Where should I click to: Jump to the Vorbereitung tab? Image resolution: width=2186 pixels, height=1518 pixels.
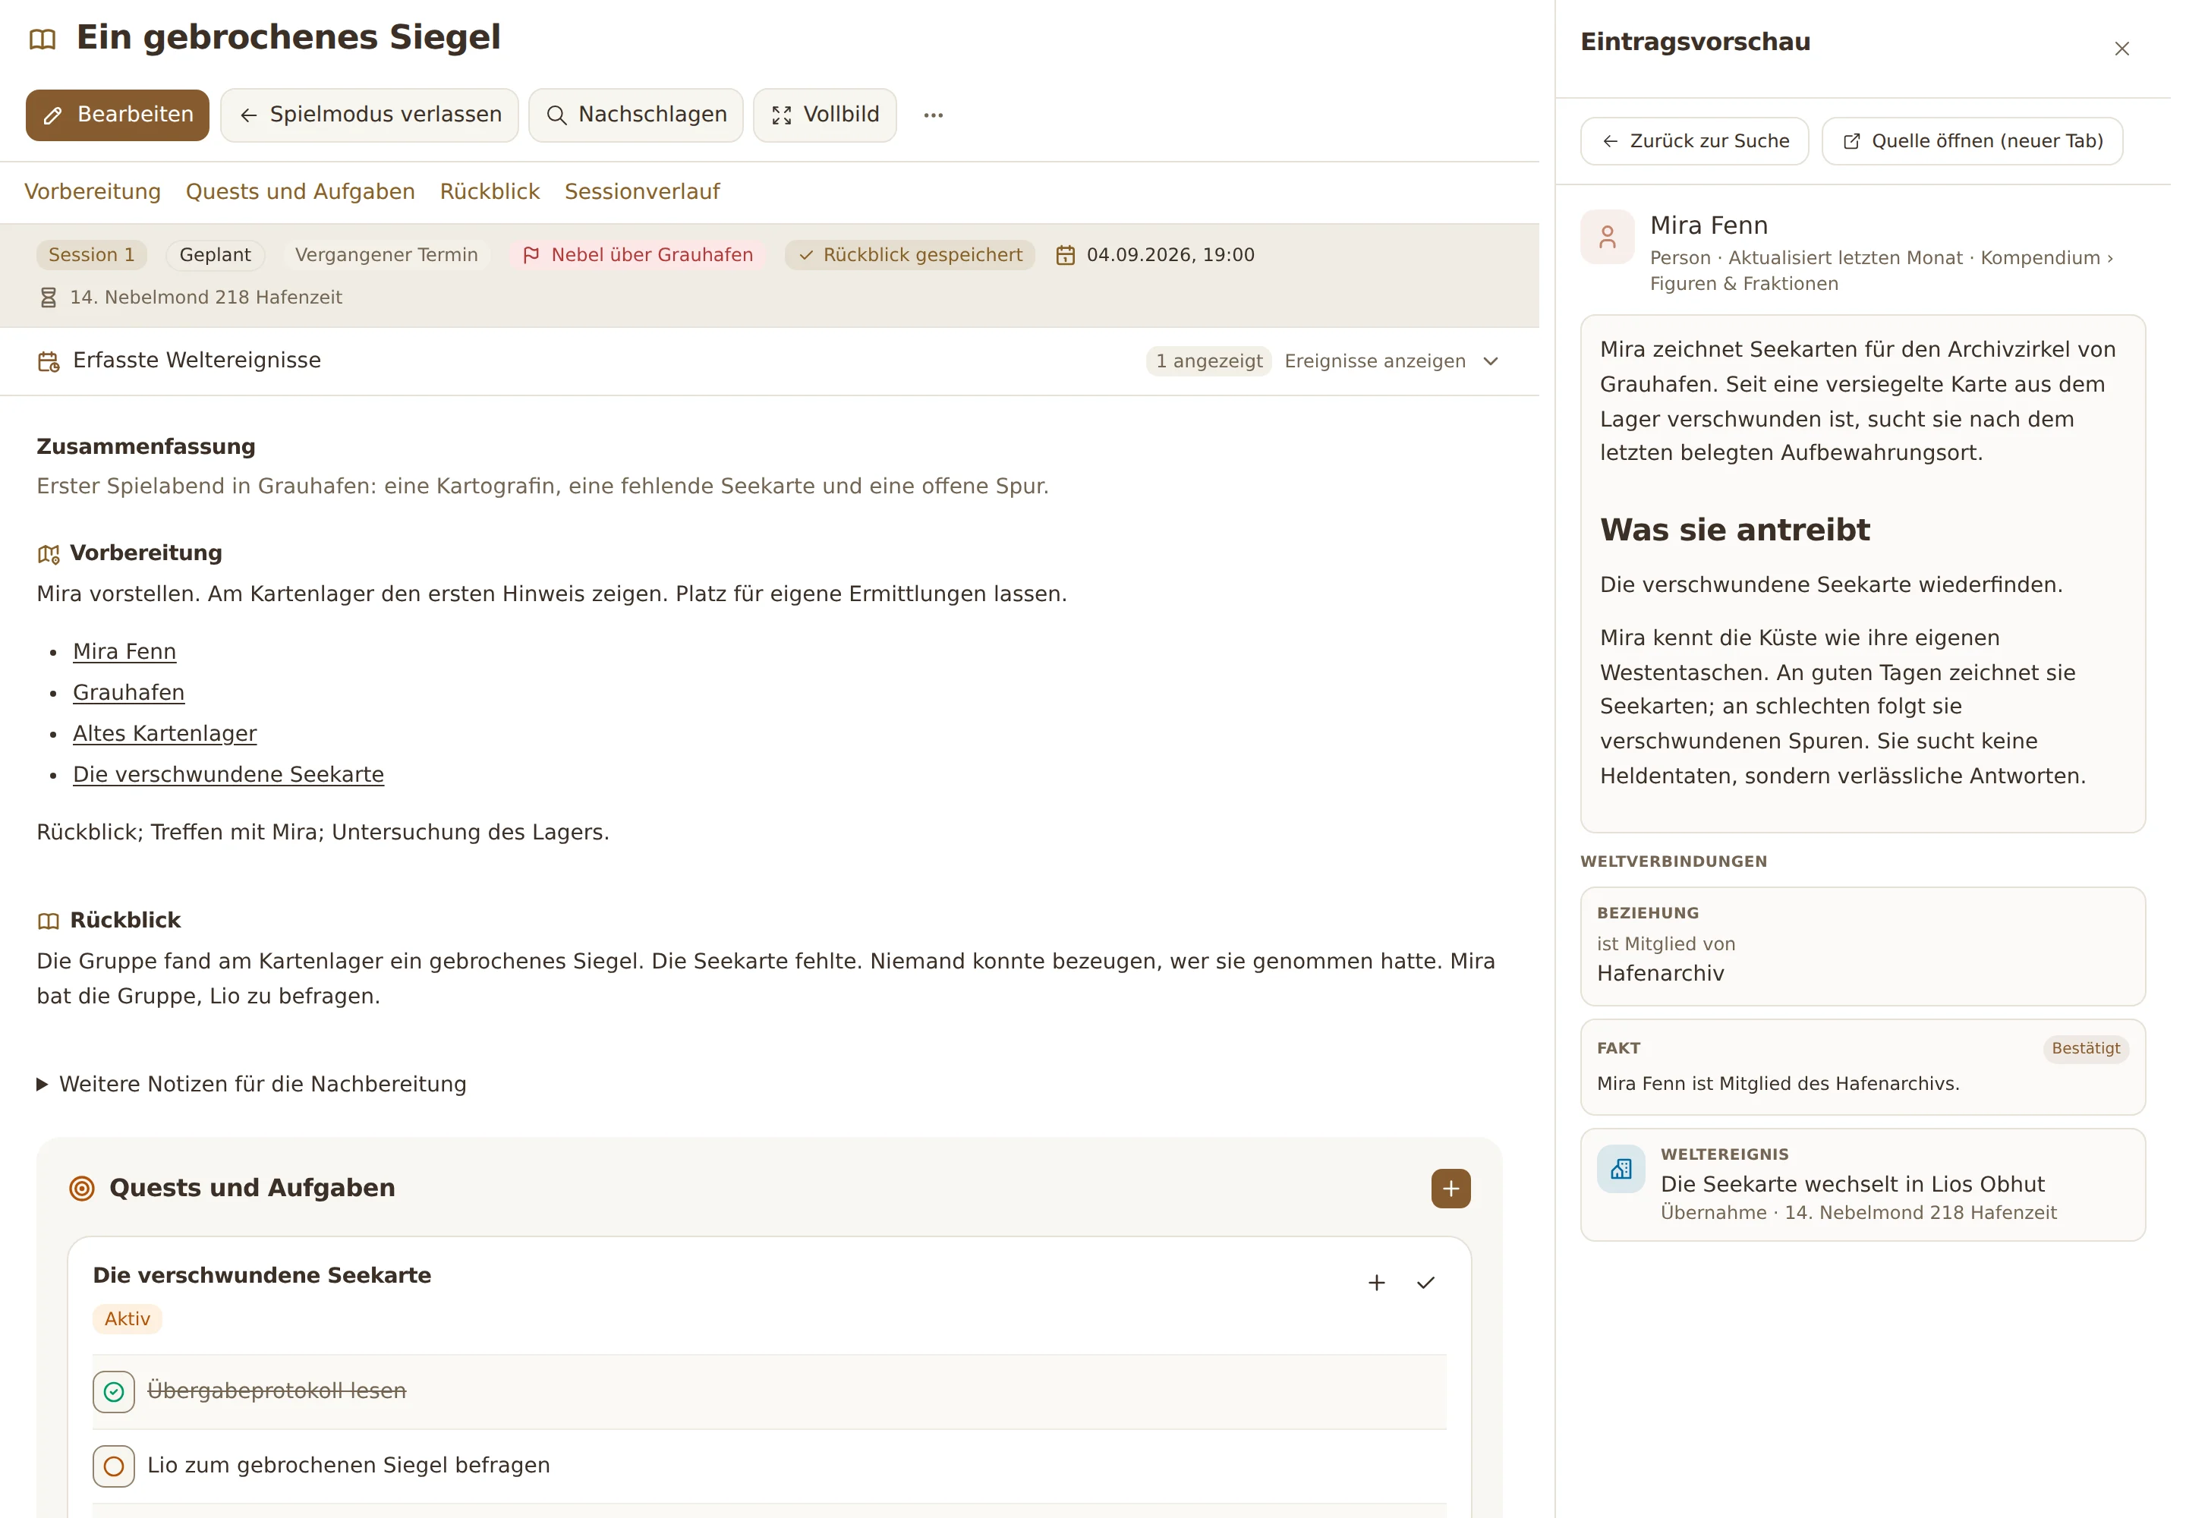point(93,191)
